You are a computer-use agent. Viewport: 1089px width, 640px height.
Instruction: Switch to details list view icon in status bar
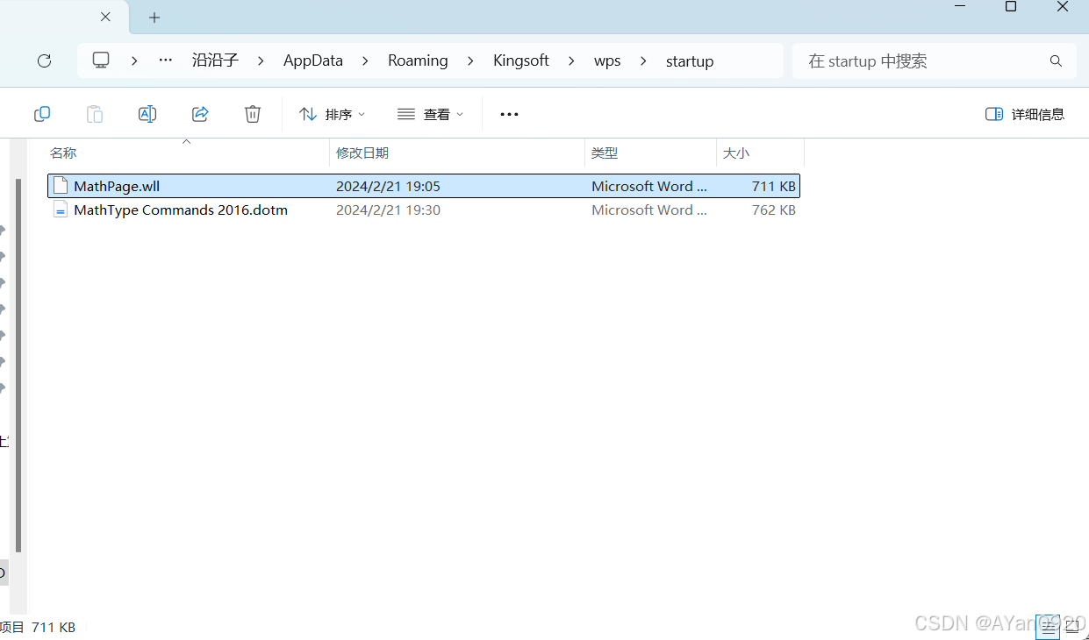(1048, 627)
